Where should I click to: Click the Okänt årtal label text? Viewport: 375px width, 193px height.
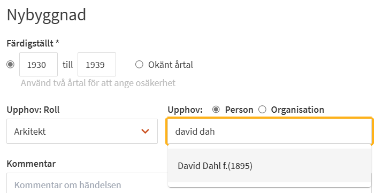[171, 65]
